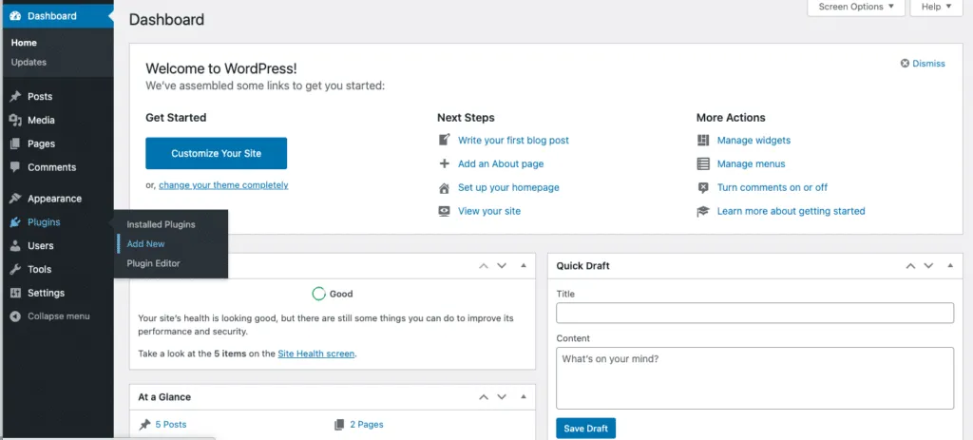Click the Quick Draft Title field
Viewport: 973px width, 440px height.
(754, 314)
